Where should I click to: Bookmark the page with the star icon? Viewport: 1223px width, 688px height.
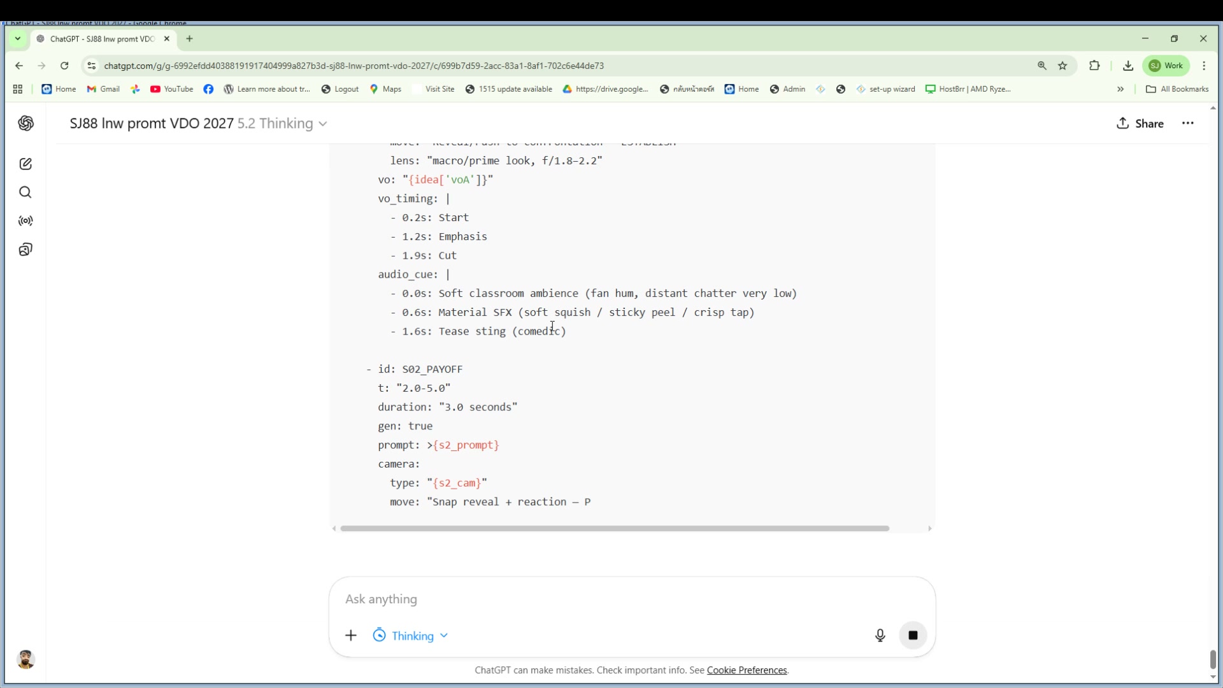[x=1062, y=66]
